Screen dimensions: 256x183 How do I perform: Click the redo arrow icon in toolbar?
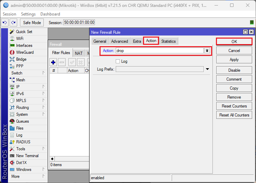13,22
